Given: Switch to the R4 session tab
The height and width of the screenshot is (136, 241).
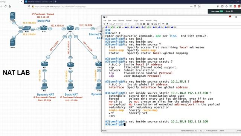Looking at the screenshot, I should [x=127, y=27].
